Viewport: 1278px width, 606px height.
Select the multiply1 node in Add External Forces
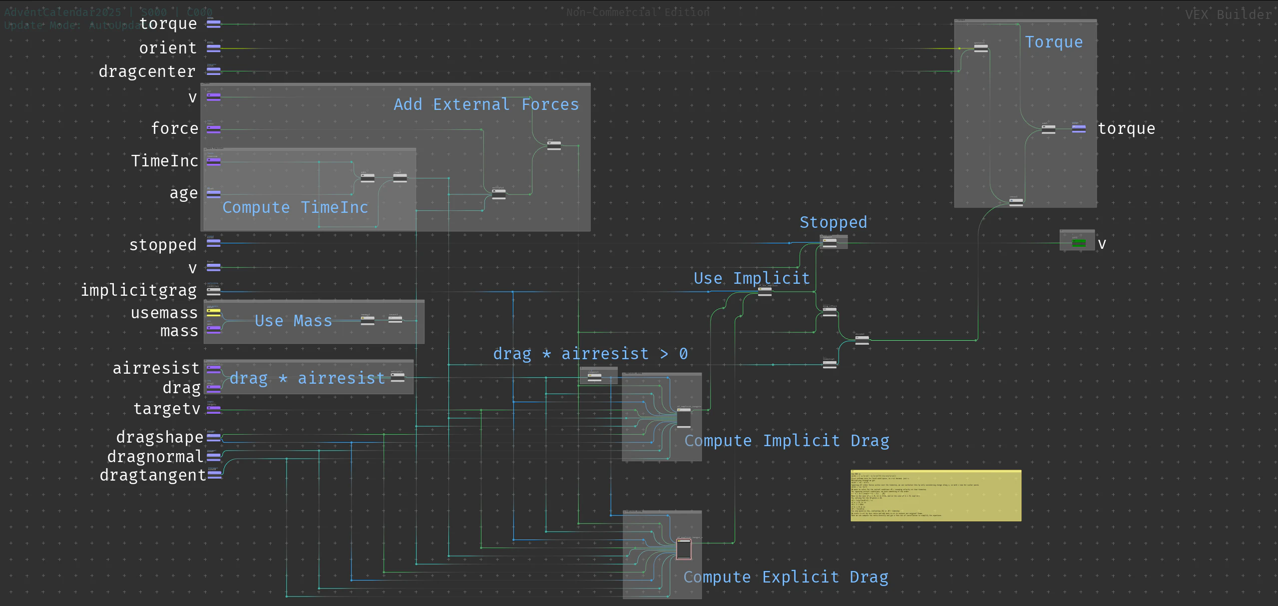(x=498, y=194)
